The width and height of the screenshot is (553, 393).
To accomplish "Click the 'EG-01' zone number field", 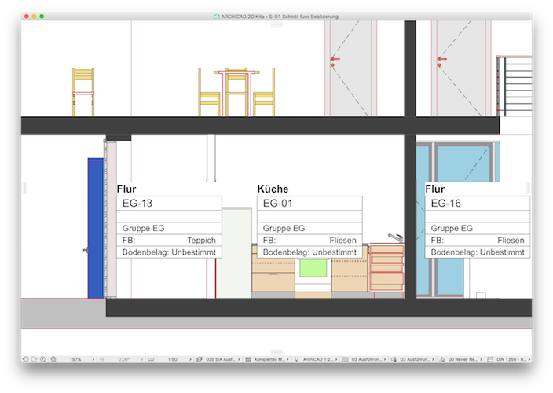I will pos(309,204).
